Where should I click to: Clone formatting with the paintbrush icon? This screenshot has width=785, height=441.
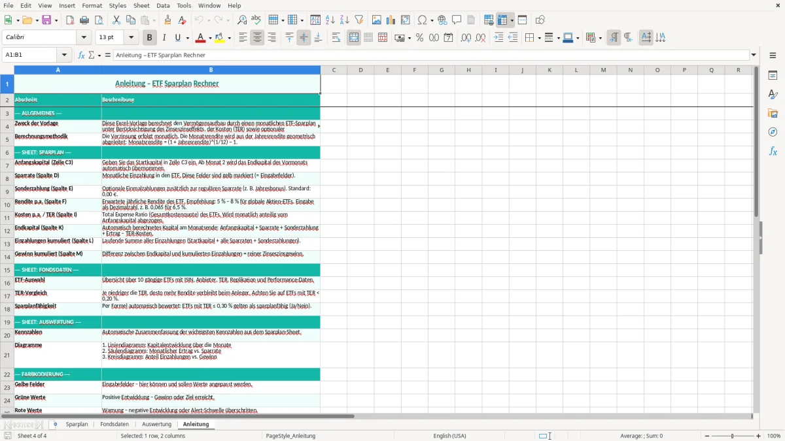167,20
